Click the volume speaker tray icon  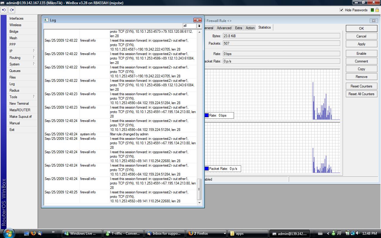(358, 234)
